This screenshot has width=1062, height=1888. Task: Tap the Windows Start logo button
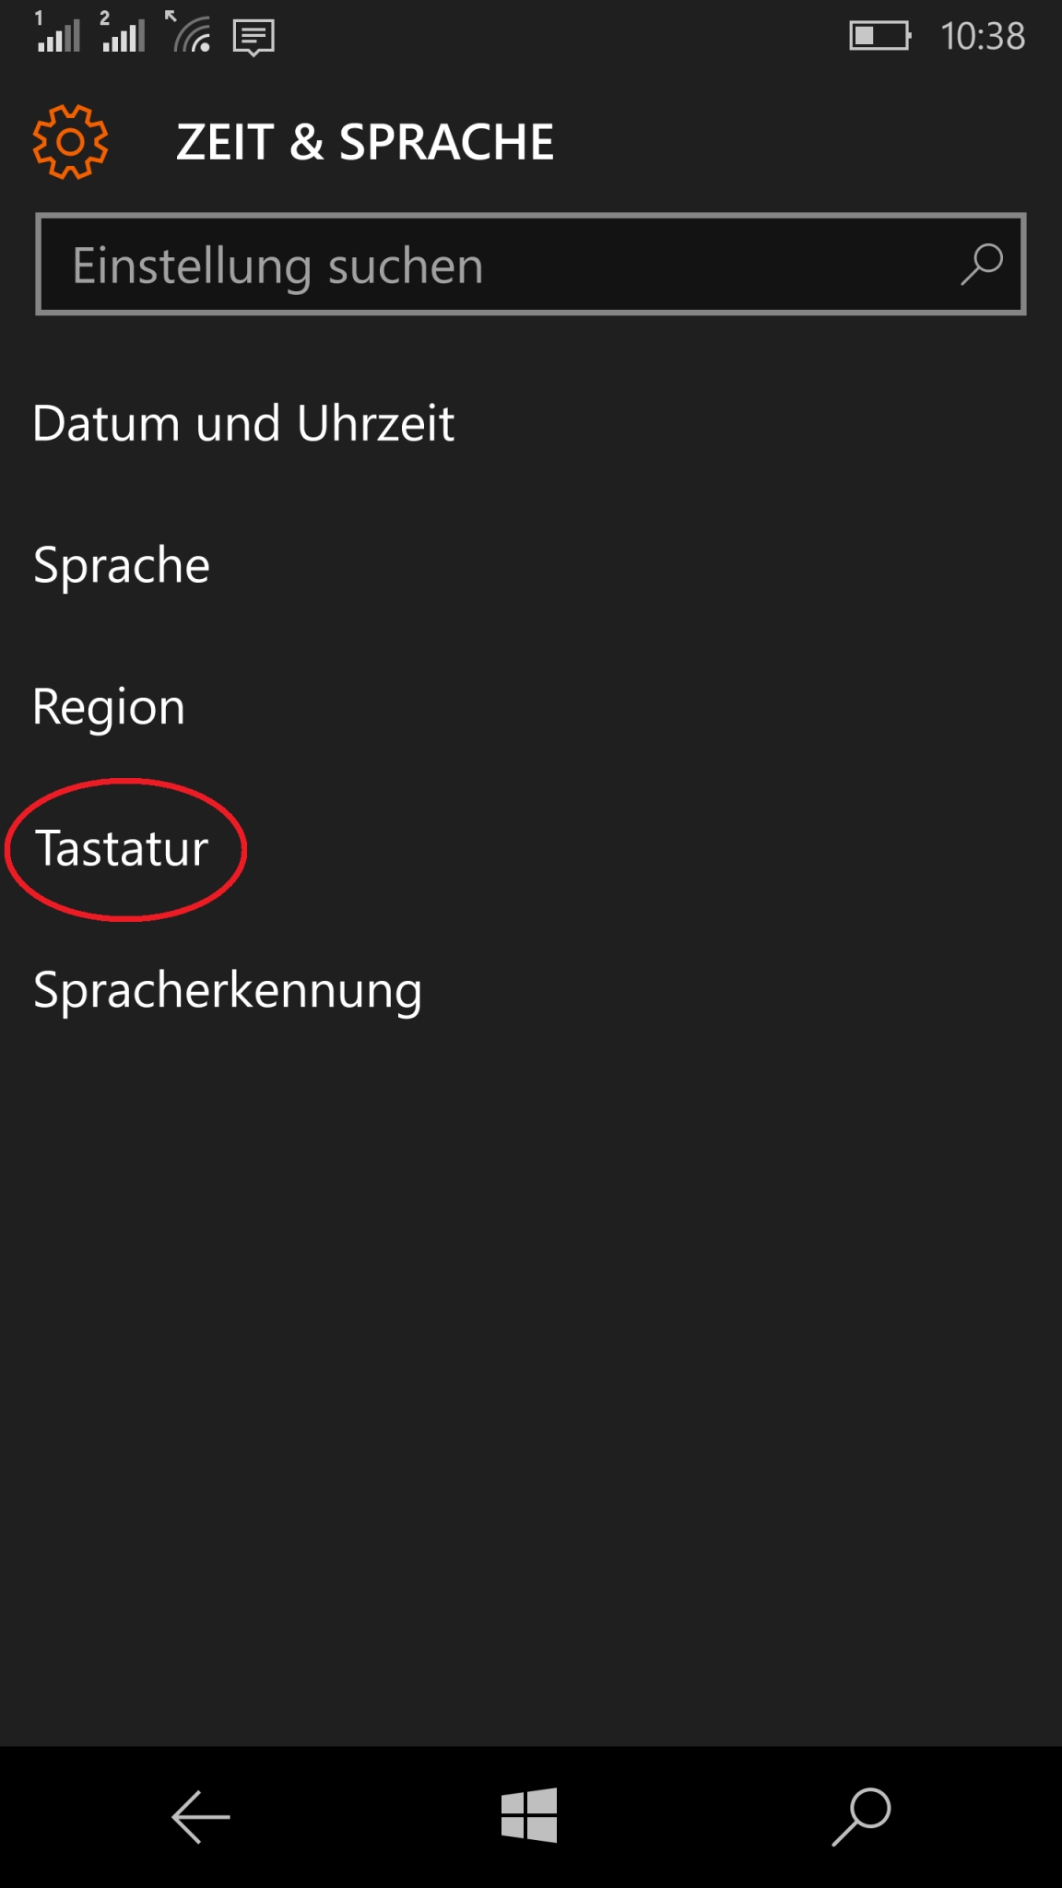point(529,1815)
